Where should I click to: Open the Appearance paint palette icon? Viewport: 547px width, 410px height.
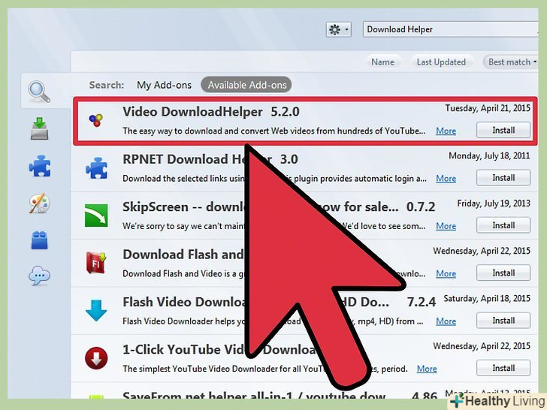(39, 203)
